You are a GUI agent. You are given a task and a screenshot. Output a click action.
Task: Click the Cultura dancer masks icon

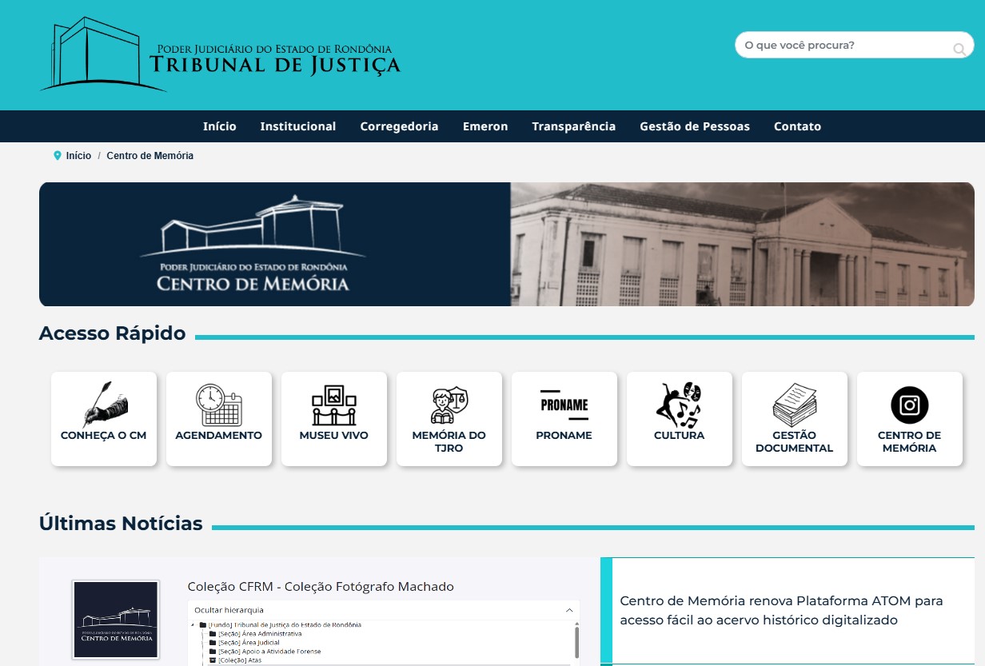[679, 405]
